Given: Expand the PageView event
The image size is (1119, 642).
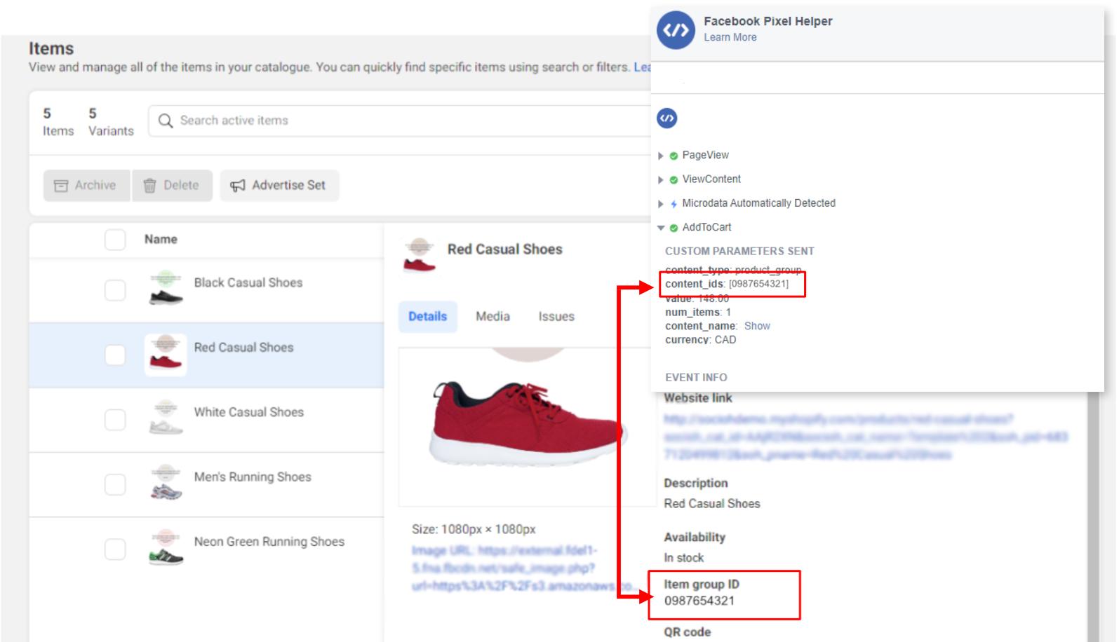Looking at the screenshot, I should click(661, 156).
